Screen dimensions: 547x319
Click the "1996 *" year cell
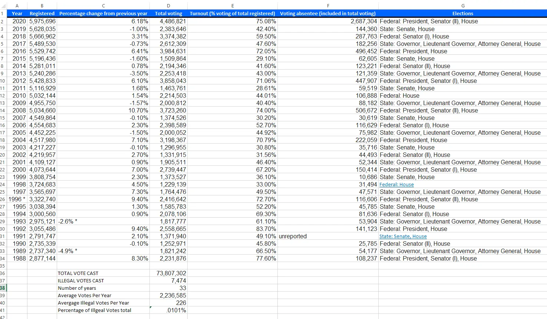[17, 199]
